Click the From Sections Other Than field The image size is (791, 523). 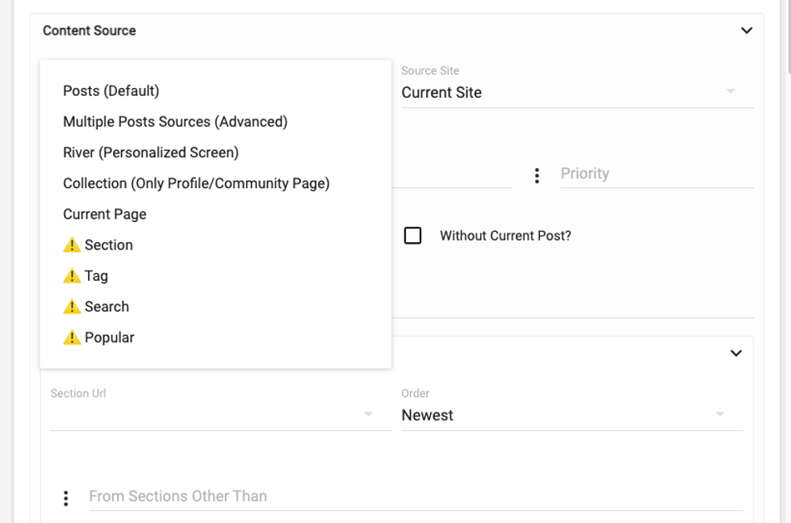pyautogui.click(x=415, y=496)
